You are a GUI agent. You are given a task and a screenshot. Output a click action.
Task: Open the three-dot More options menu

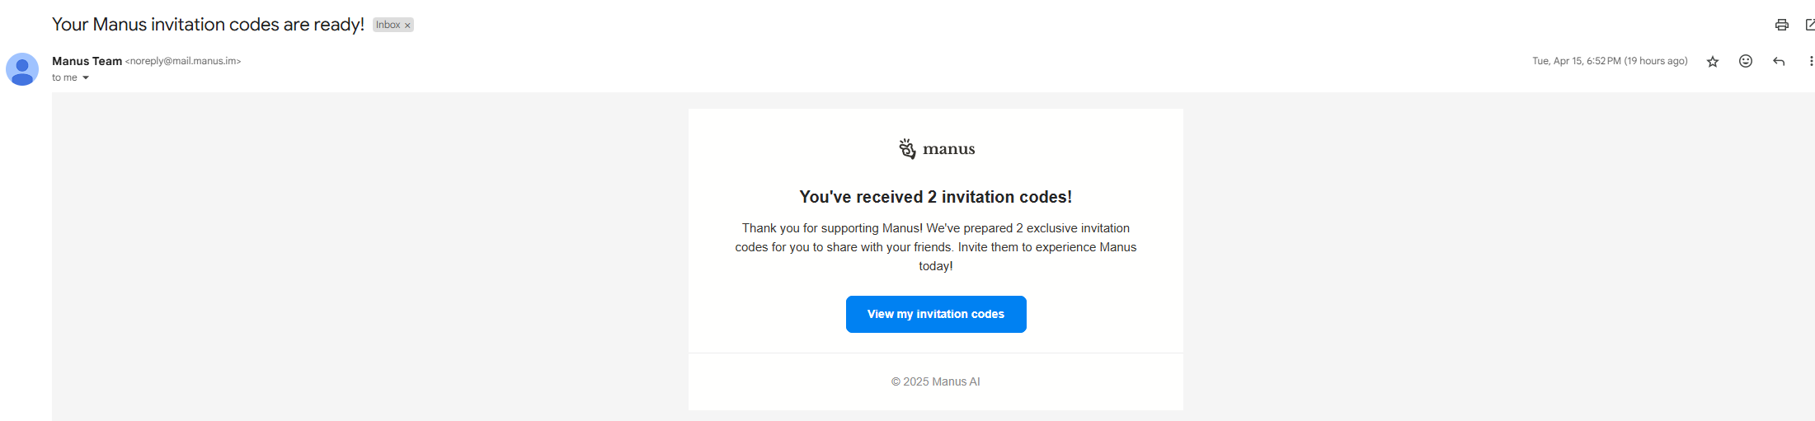pos(1811,61)
